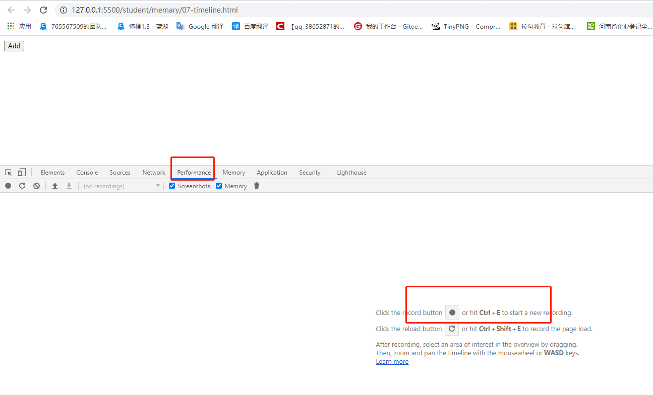The height and width of the screenshot is (395, 653).
Task: Switch to the Application tab
Action: tap(272, 173)
